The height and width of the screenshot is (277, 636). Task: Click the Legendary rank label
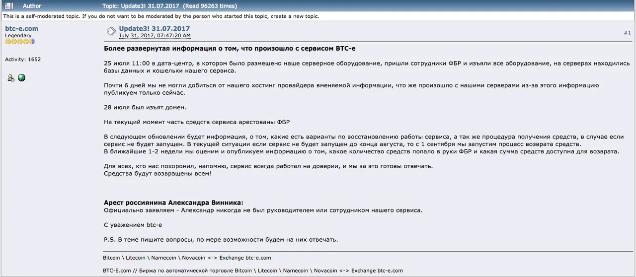coord(18,36)
